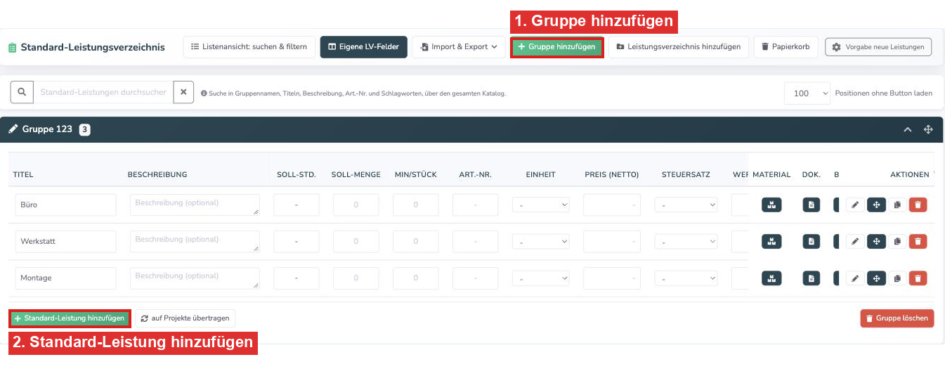This screenshot has width=945, height=376.
Task: Open Einheit dropdown in Werkstatt row
Action: pos(540,241)
